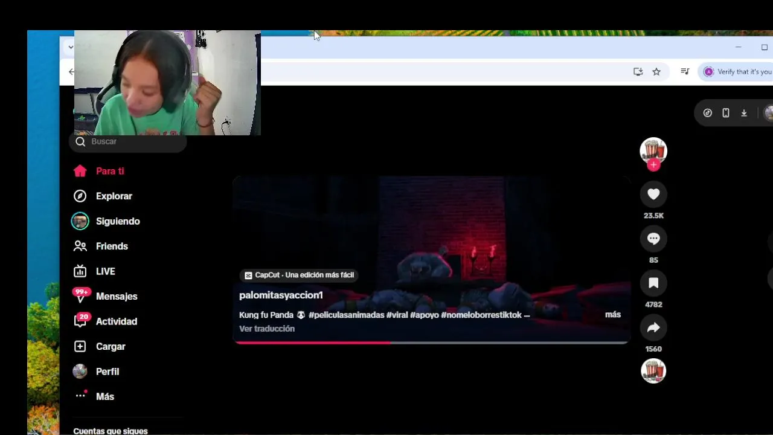This screenshot has width=773, height=435.
Task: Click the #peliculasanimadas hashtag
Action: (346, 315)
